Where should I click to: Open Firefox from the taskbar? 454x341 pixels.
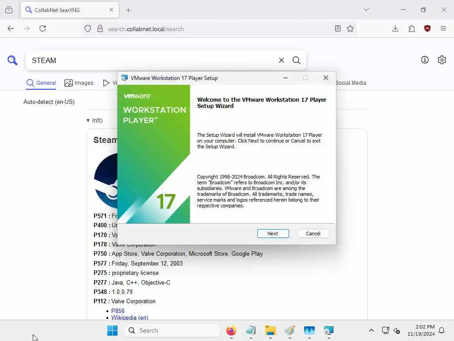[x=231, y=330]
